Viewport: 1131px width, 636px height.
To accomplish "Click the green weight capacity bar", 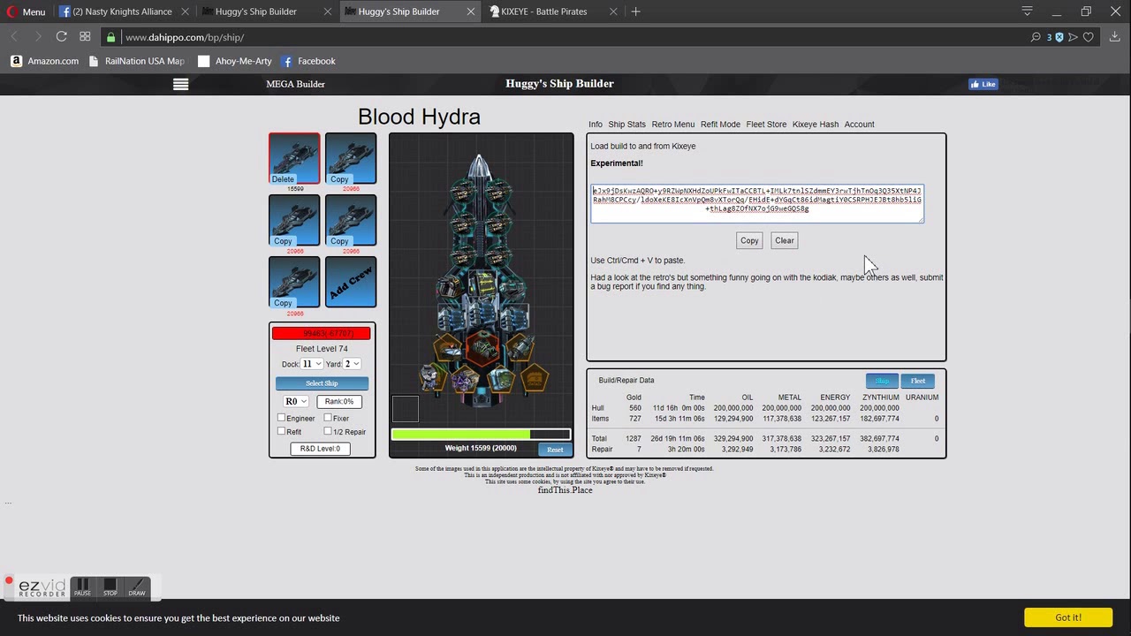I will click(481, 435).
